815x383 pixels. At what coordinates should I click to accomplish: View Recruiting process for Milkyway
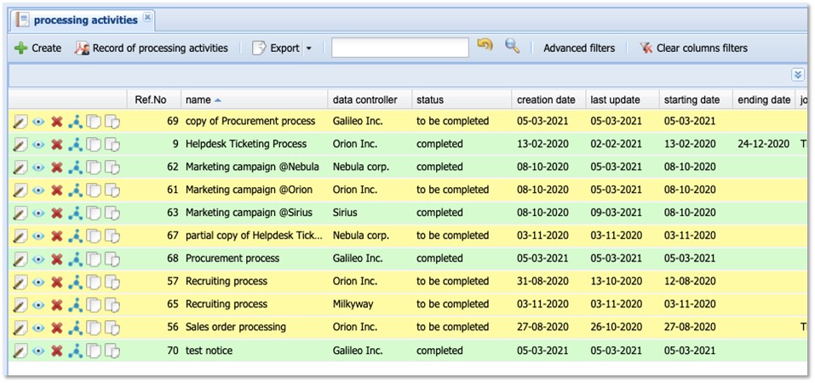click(38, 305)
